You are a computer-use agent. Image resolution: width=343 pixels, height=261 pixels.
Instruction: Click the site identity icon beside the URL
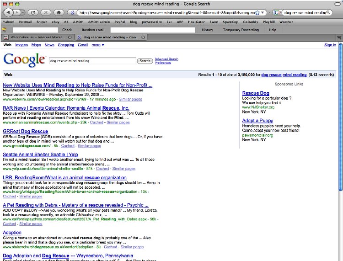click(72, 13)
